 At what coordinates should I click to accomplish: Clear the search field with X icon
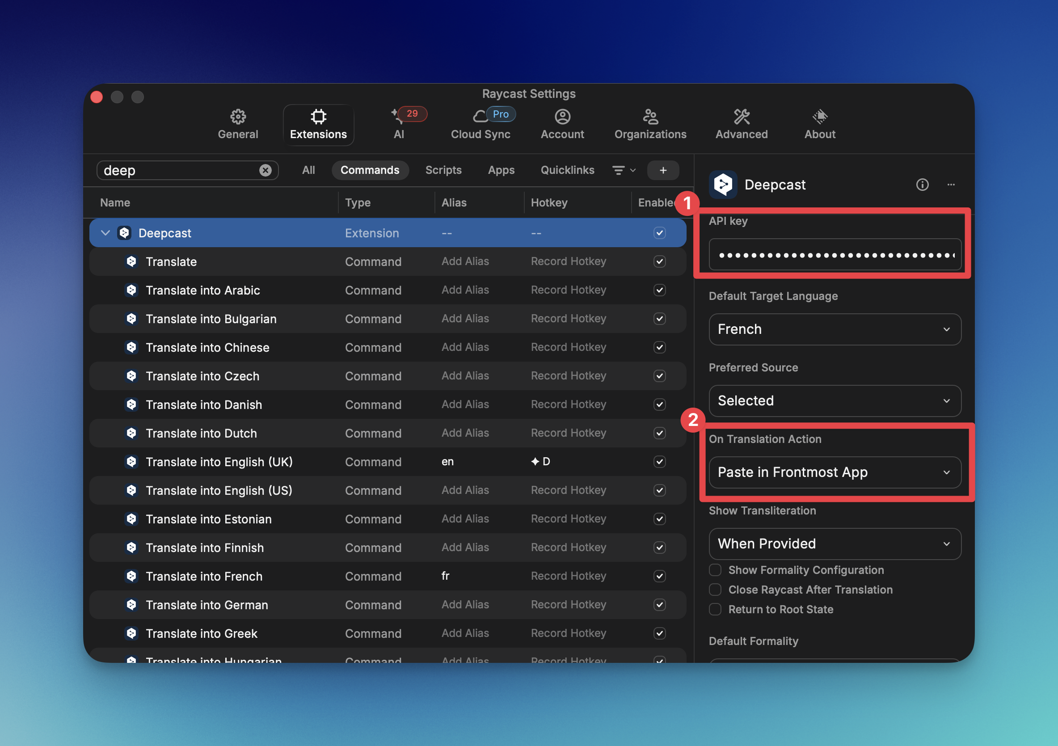[266, 170]
